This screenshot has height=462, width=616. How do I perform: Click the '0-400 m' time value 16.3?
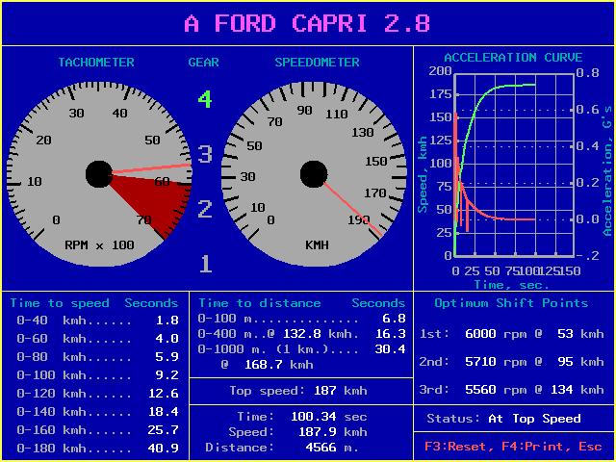click(390, 334)
